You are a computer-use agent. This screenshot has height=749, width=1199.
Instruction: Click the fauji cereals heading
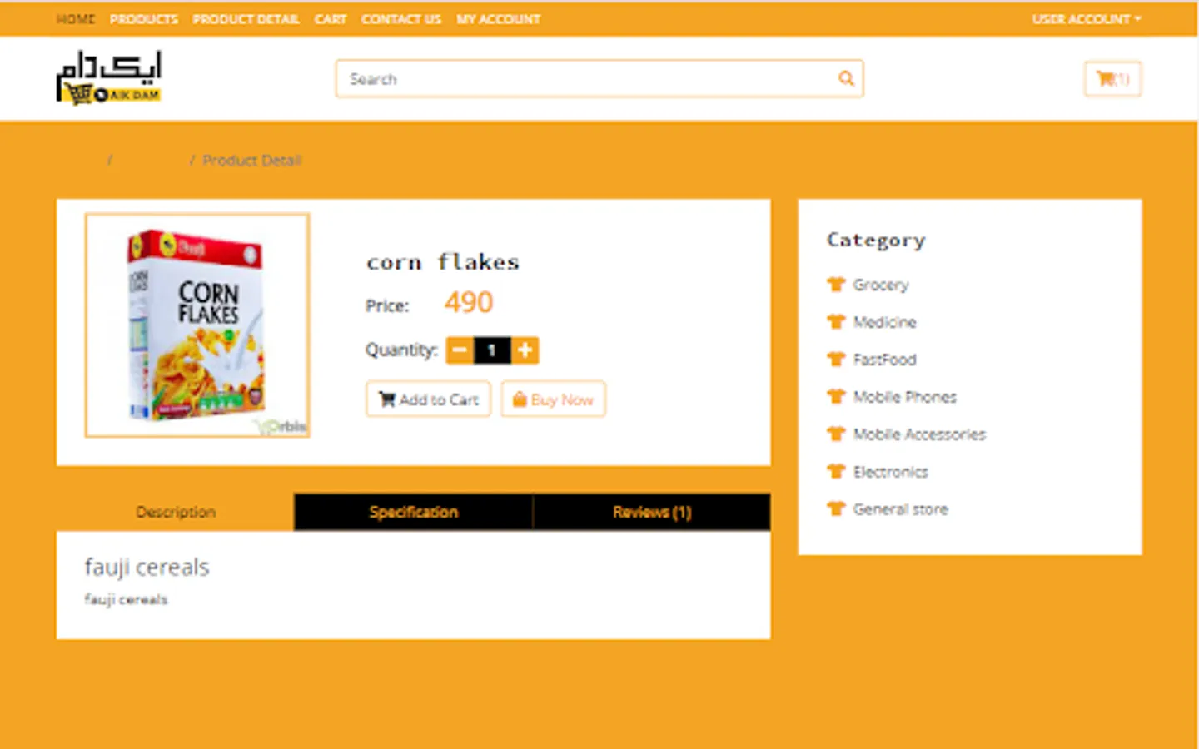click(x=147, y=568)
